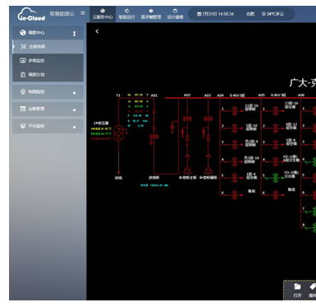Click the back arrow above the diagram

(97, 31)
